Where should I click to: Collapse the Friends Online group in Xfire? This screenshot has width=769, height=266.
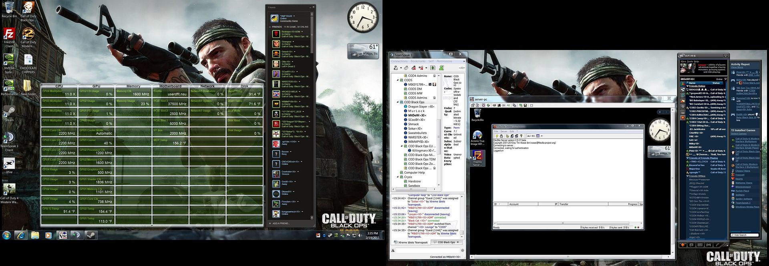(688, 86)
